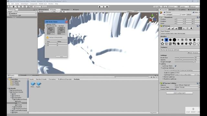207x116 pixels.
Task: Switch to the Console tab
Action: click(23, 75)
